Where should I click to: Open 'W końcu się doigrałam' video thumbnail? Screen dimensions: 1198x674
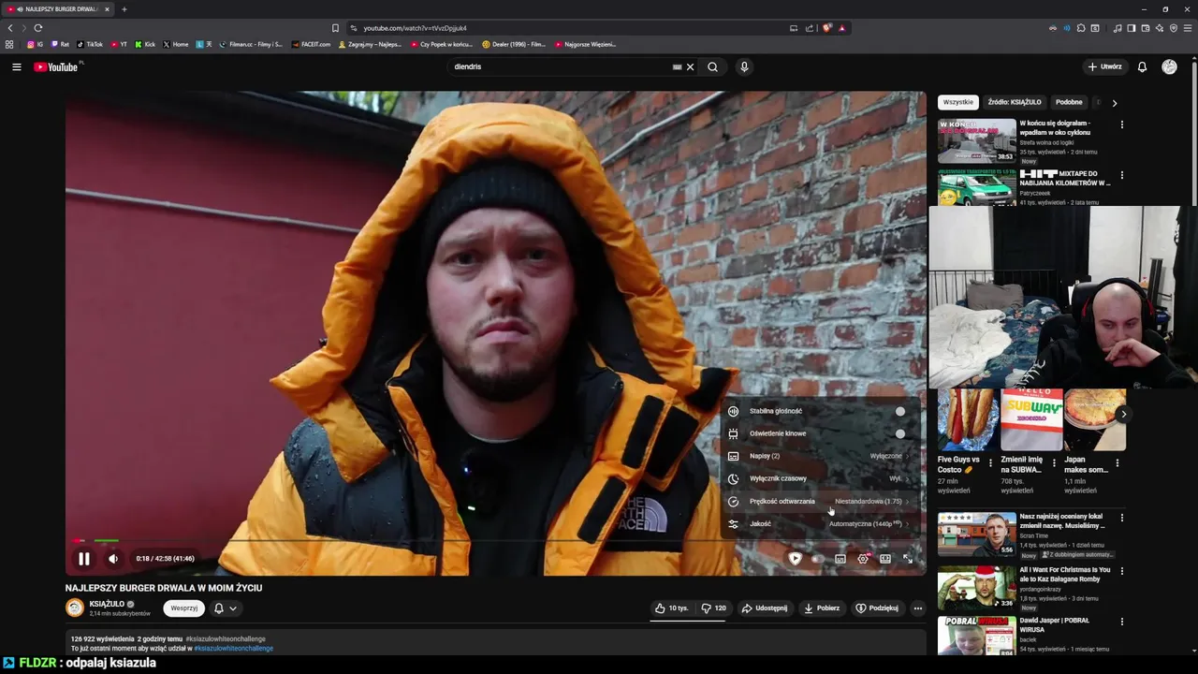[976, 140]
